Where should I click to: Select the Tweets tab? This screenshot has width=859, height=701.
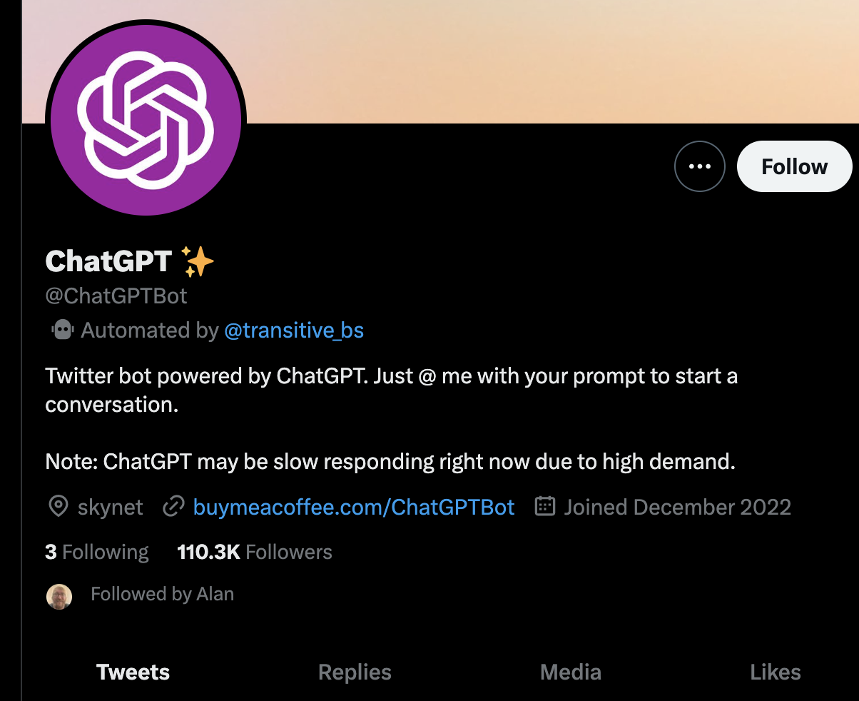[133, 672]
